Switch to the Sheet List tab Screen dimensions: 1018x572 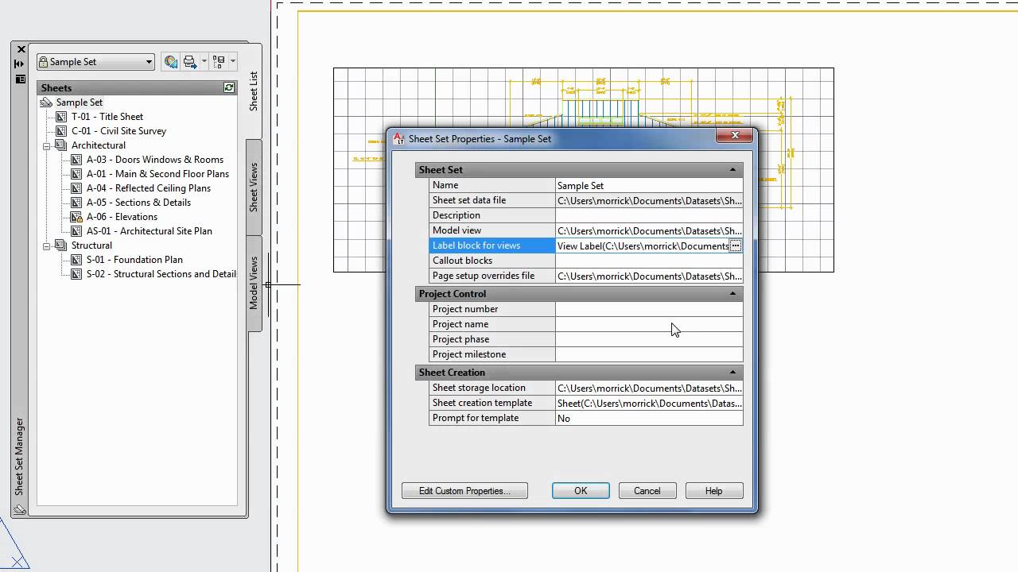(x=254, y=91)
